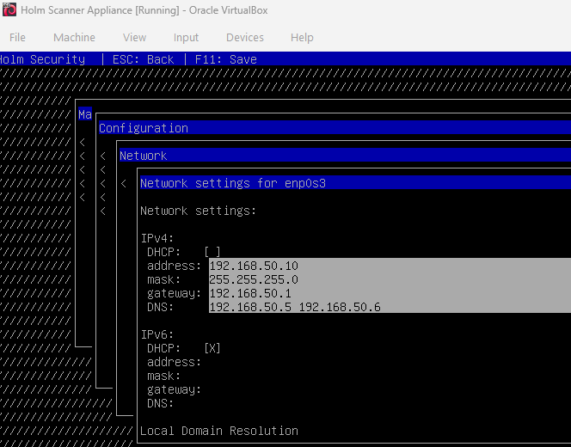571x447 pixels.
Task: Select the IPv4 mask field 255.255.255.0
Action: (390, 279)
